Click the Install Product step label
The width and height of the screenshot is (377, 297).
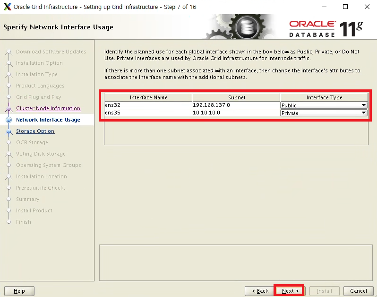coord(34,210)
